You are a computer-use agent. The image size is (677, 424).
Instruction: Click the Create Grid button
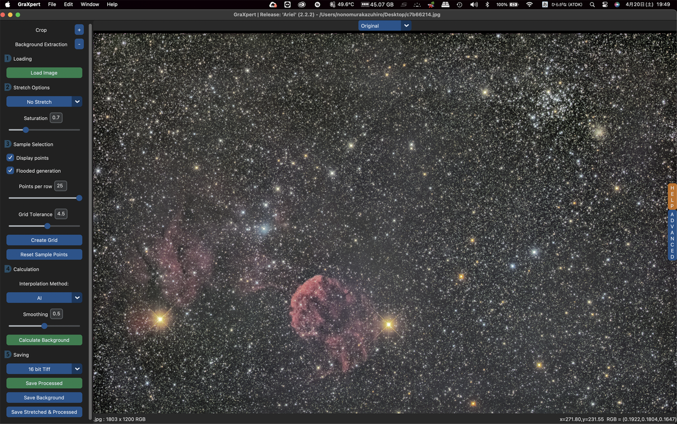44,240
